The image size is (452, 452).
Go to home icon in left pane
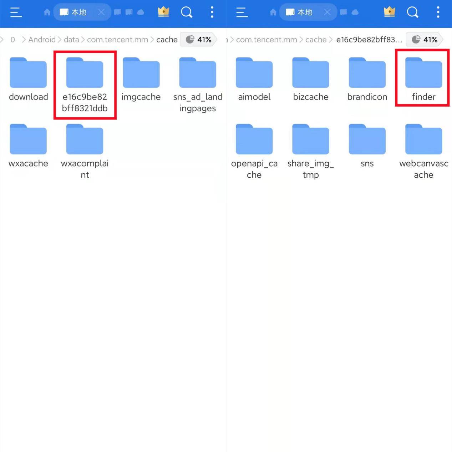coord(47,12)
